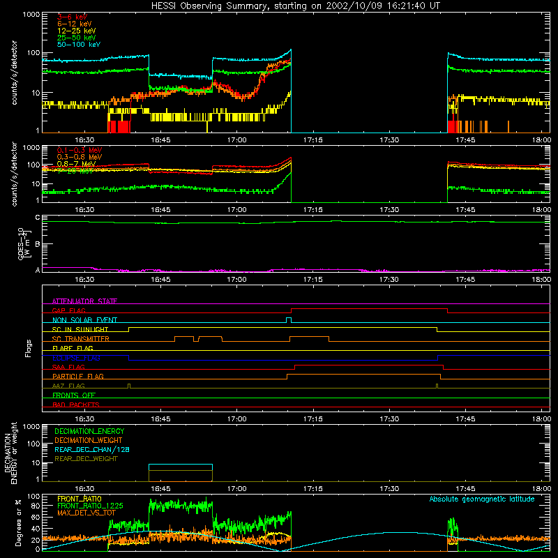Click the NON_SOLAR_EVENT flag label
558x558 pixels.
pyautogui.click(x=84, y=320)
